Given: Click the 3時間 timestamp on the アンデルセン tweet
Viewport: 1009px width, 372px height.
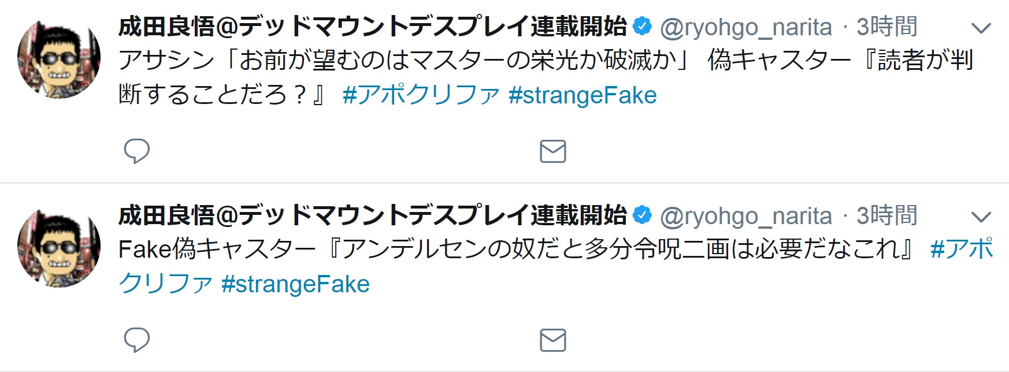Looking at the screenshot, I should tap(886, 215).
